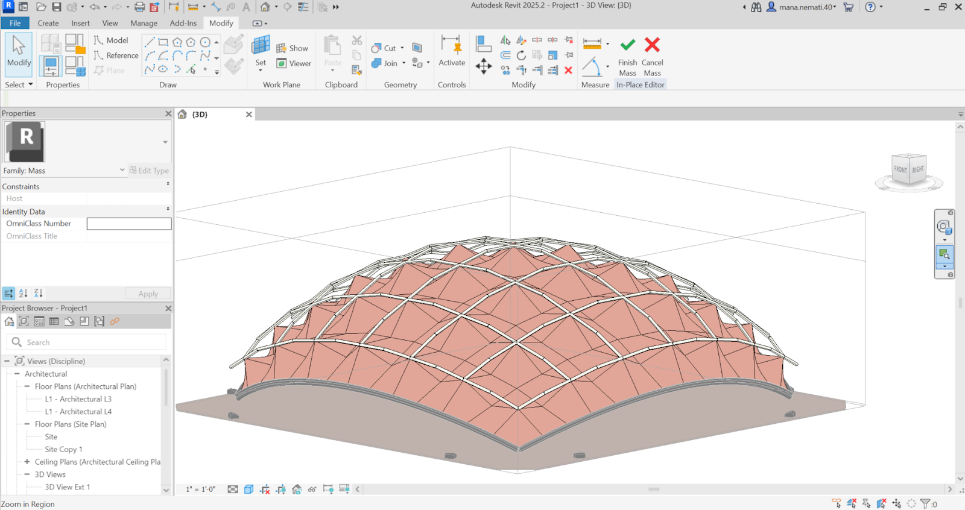Toggle the Properties palette button in ribbon

coord(51,66)
